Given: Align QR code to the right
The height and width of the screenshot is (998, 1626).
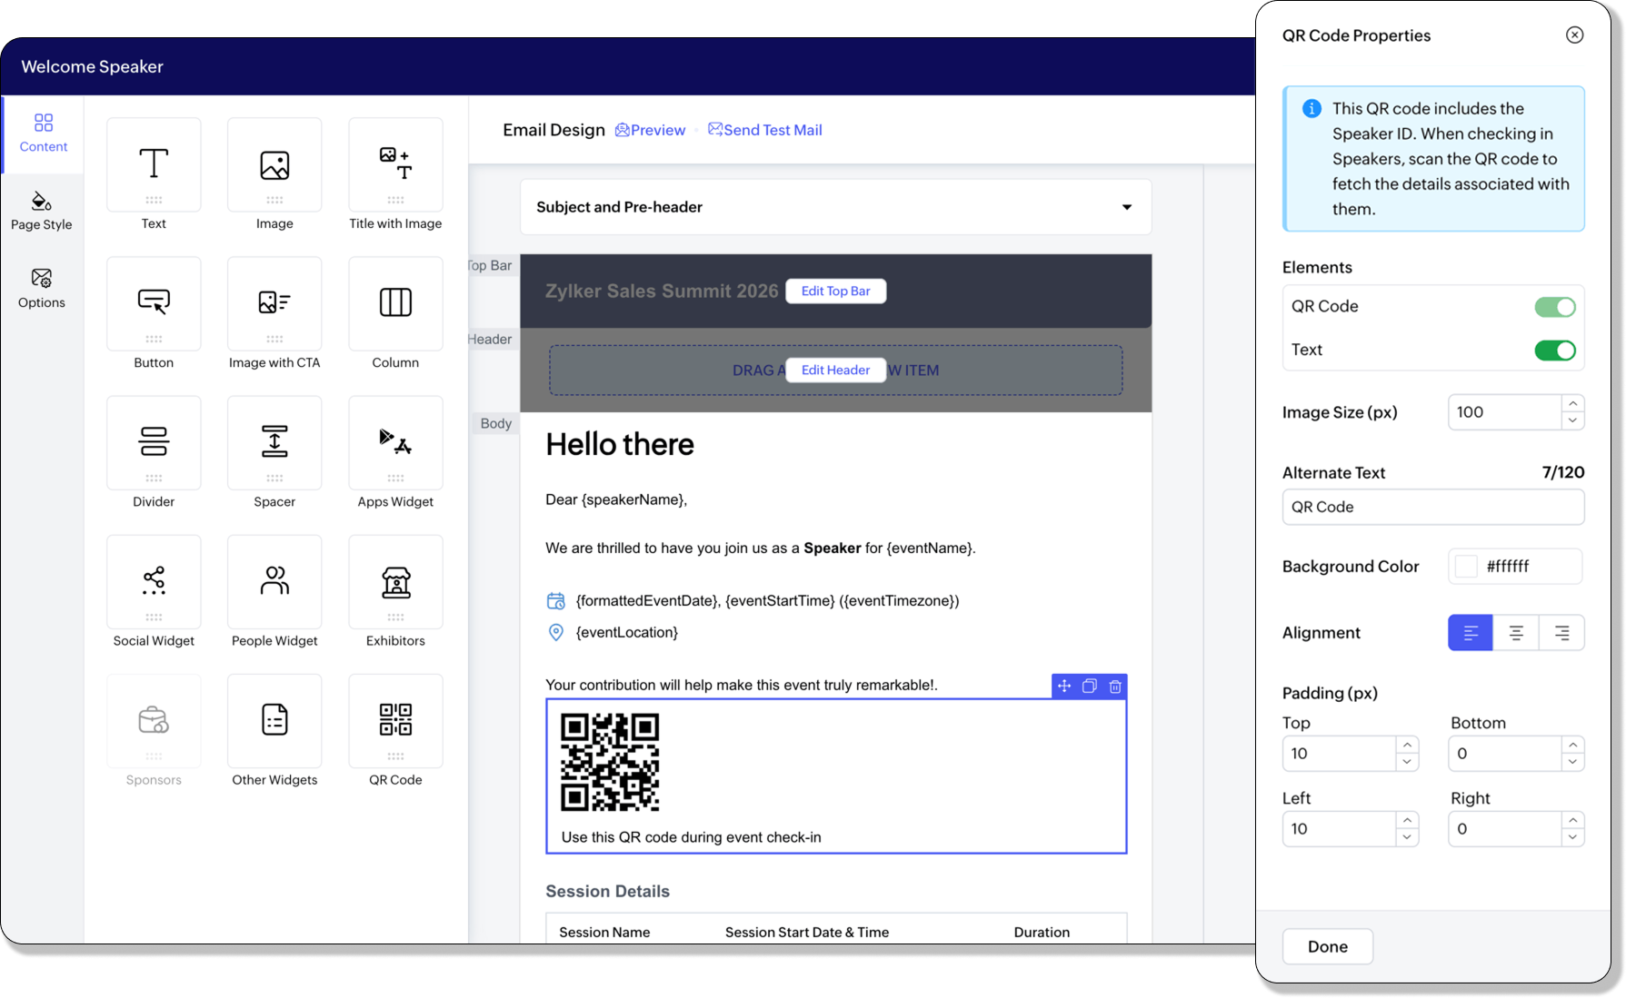Looking at the screenshot, I should 1561,633.
